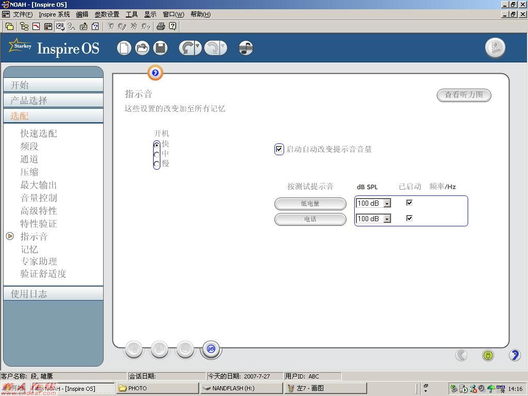Click the question-mark document icon in toolbar
This screenshot has height=396, width=528.
[x=95, y=26]
